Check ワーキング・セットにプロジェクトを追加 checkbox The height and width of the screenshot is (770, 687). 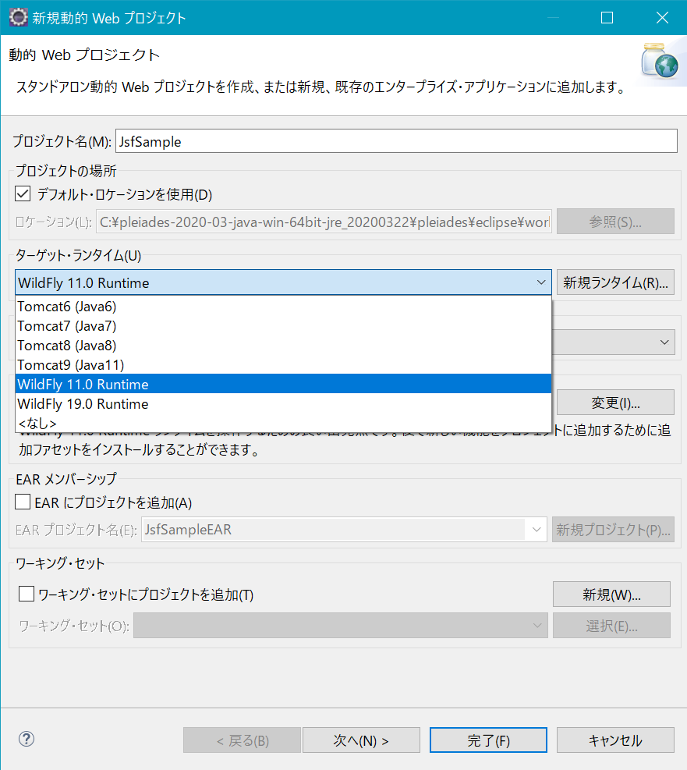click(x=26, y=594)
